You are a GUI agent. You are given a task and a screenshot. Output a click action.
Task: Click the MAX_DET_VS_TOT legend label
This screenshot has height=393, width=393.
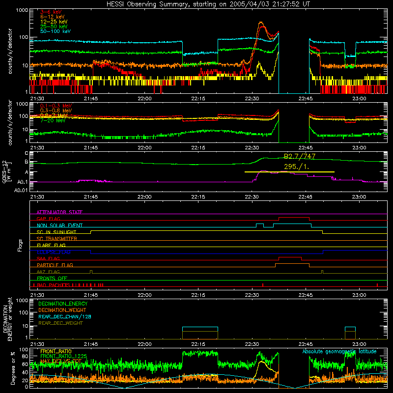click(61, 361)
